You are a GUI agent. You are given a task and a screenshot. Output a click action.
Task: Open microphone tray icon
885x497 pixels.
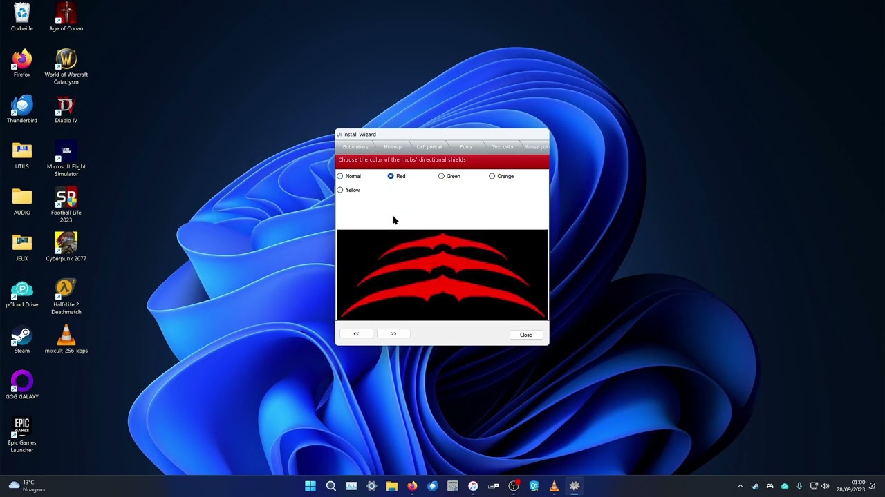pyautogui.click(x=799, y=486)
